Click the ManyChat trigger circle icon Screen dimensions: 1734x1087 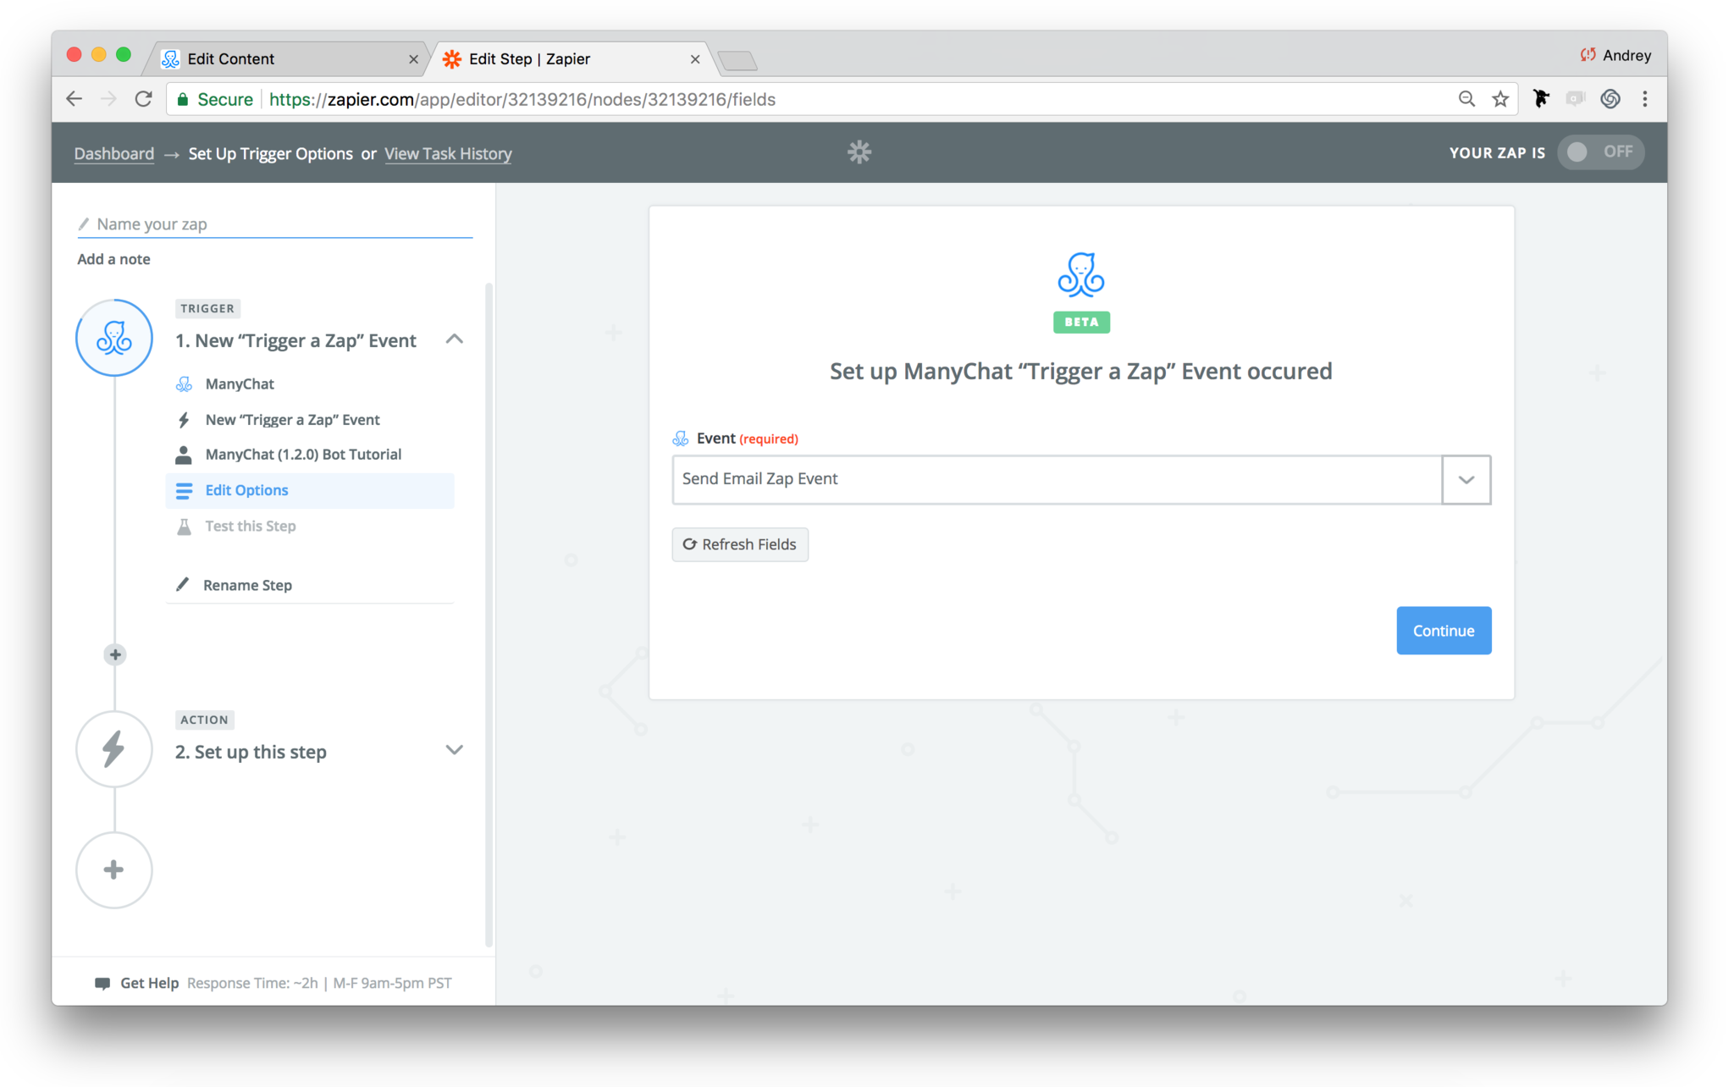(x=114, y=338)
